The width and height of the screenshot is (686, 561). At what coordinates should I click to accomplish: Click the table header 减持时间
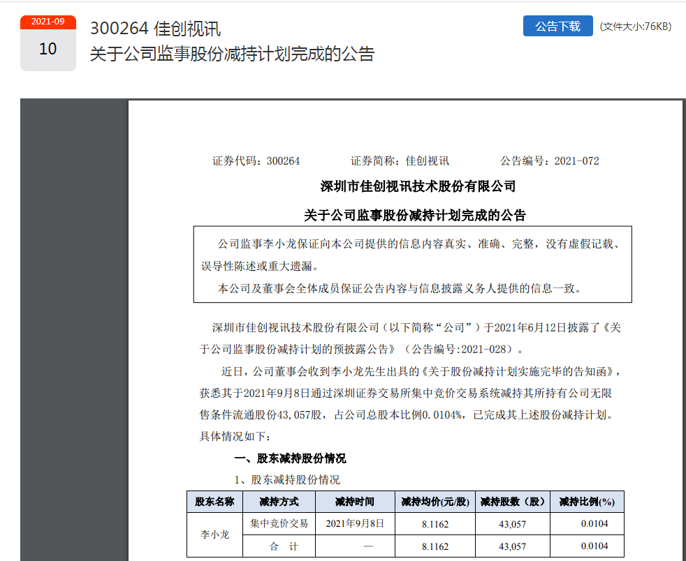(x=355, y=502)
